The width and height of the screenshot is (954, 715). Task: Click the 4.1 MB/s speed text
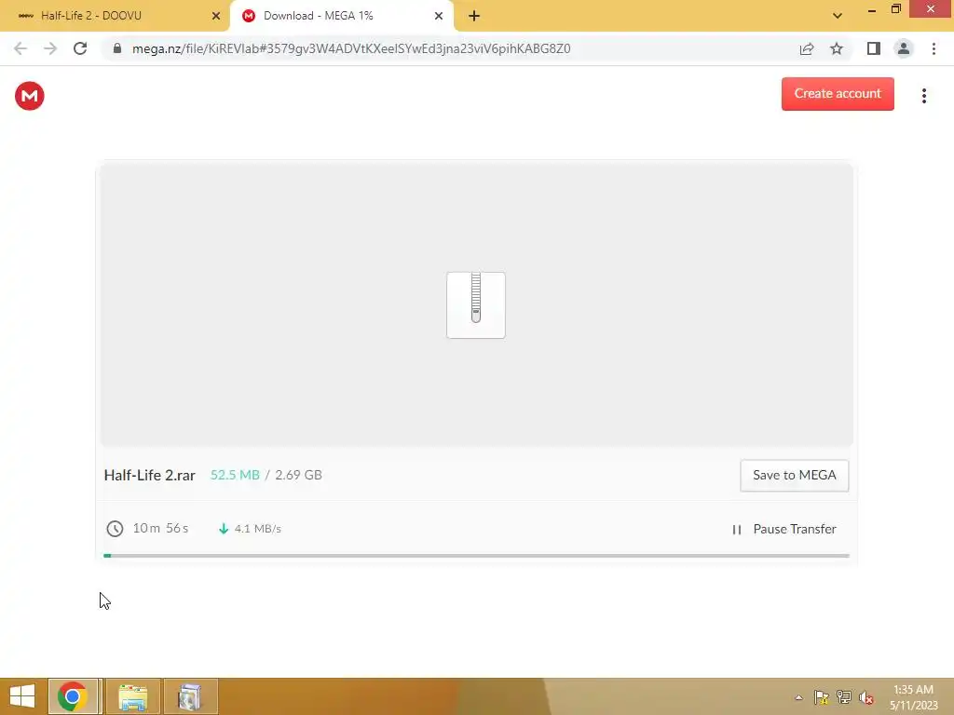coord(258,529)
